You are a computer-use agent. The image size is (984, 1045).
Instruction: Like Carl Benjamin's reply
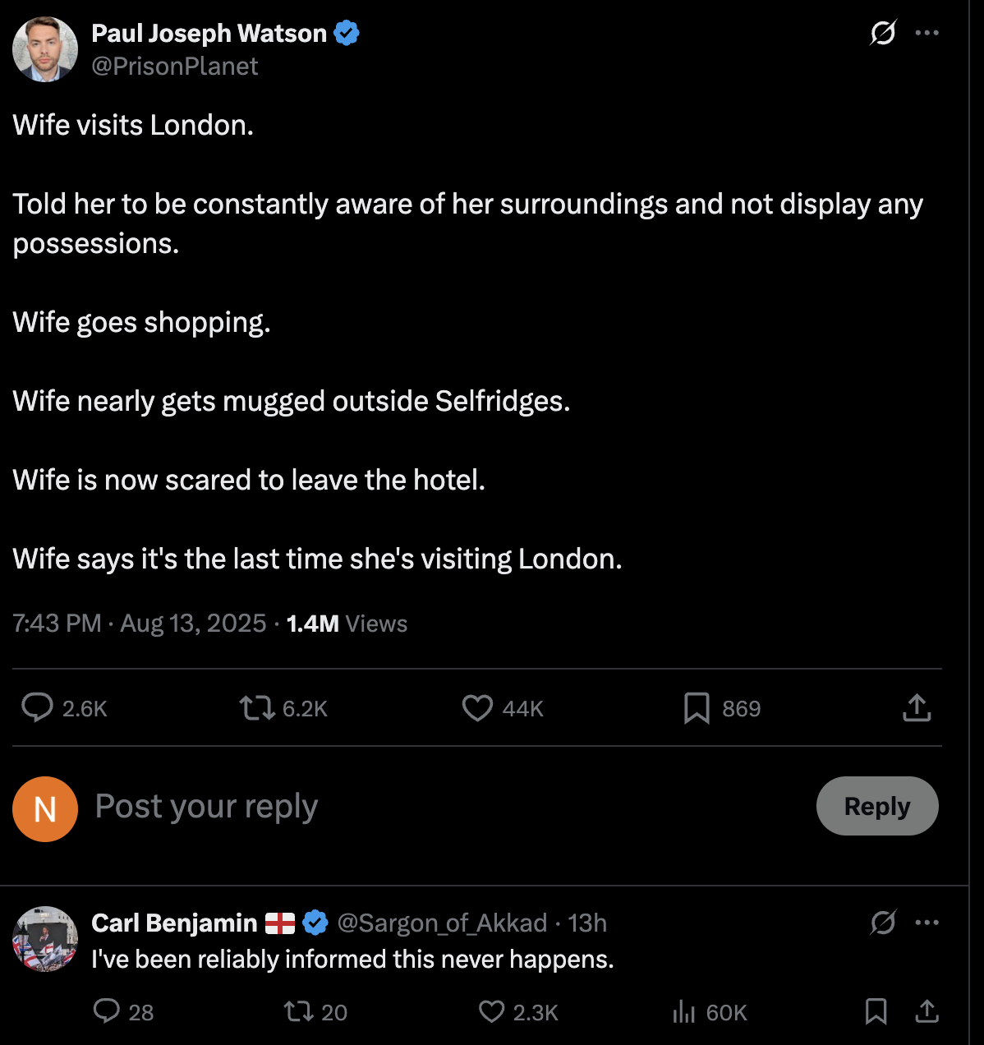(x=491, y=1010)
